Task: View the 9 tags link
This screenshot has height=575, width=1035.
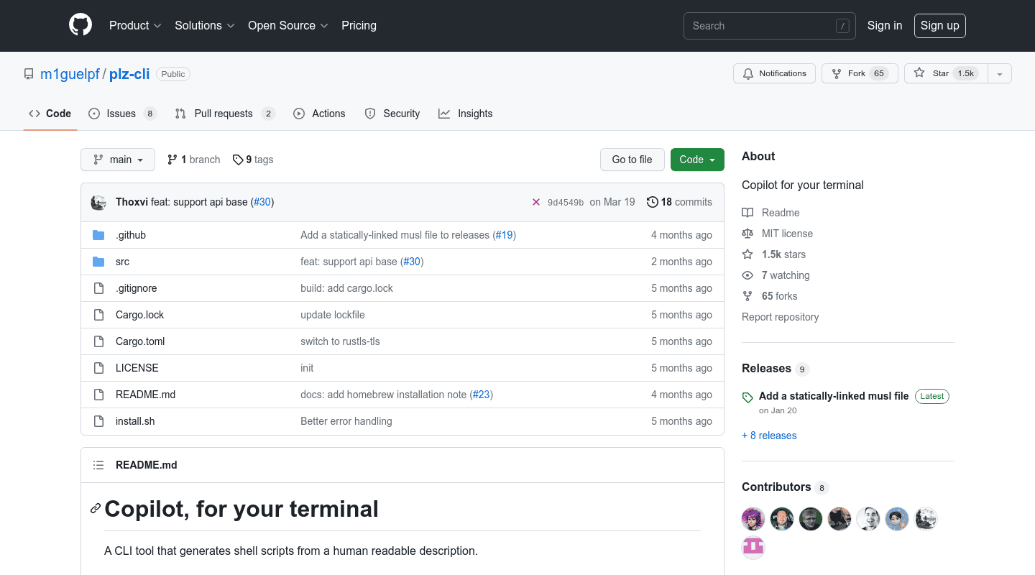Action: 253,160
